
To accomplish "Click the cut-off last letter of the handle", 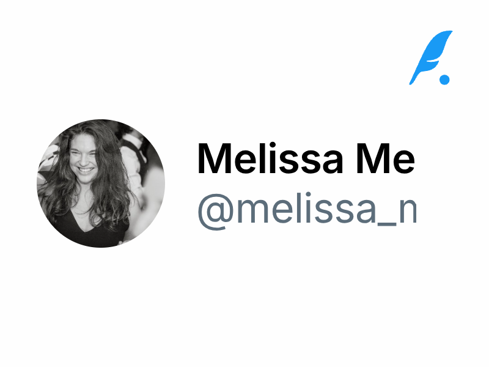I will (407, 213).
